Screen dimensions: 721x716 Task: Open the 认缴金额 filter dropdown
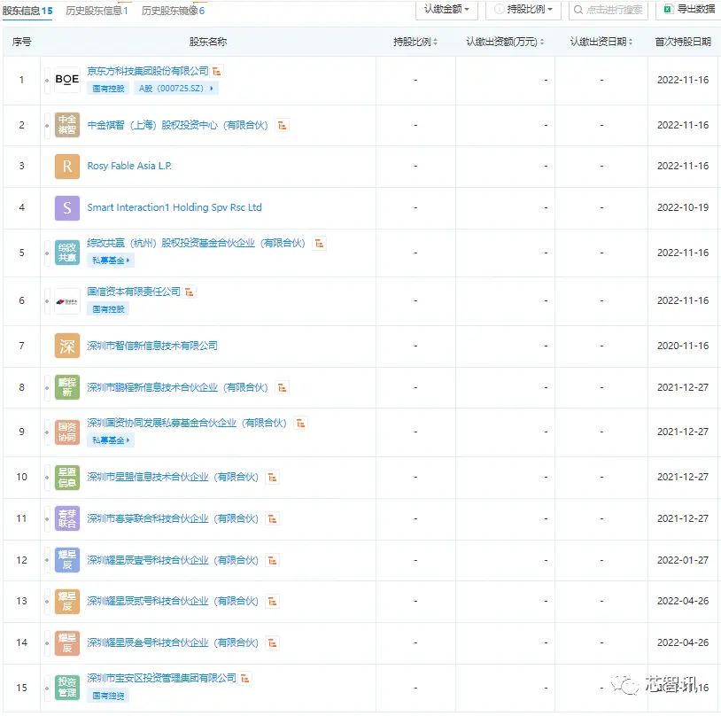pos(446,9)
